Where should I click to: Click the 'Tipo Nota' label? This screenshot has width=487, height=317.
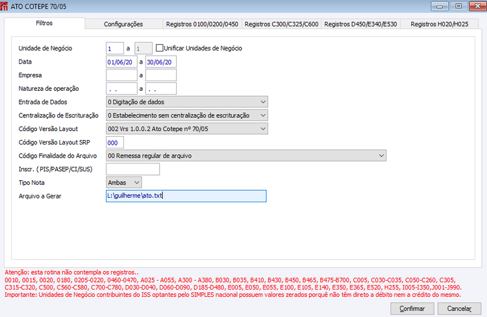coord(31,183)
